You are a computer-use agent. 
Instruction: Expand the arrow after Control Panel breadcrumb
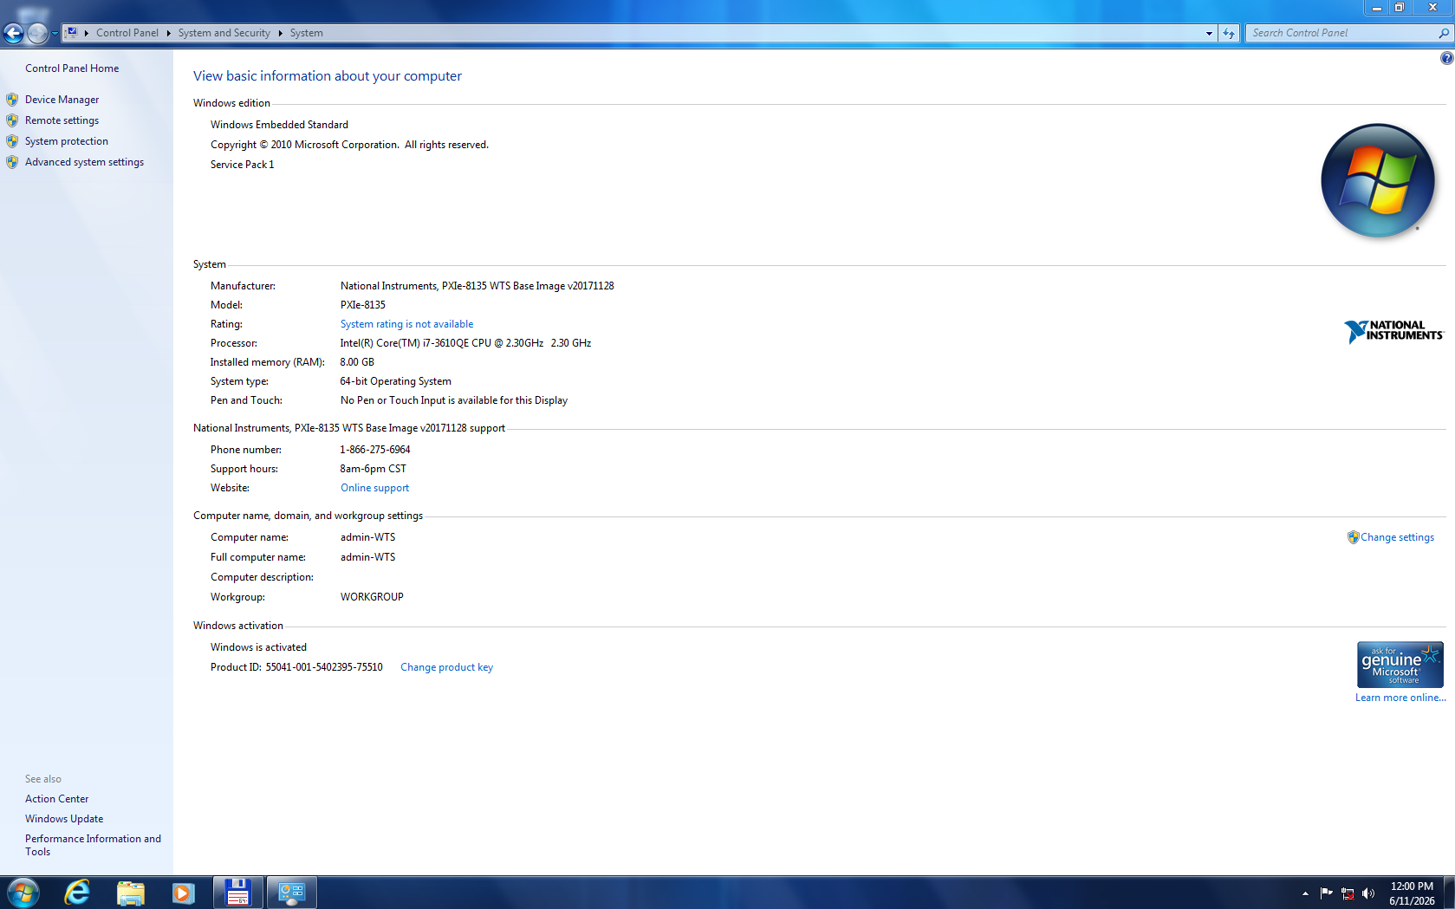(x=168, y=33)
